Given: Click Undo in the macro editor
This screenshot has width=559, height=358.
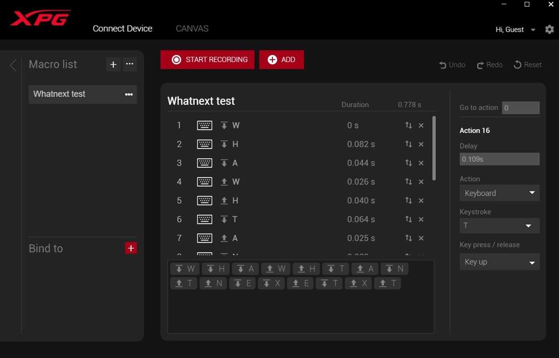Looking at the screenshot, I should click(451, 64).
